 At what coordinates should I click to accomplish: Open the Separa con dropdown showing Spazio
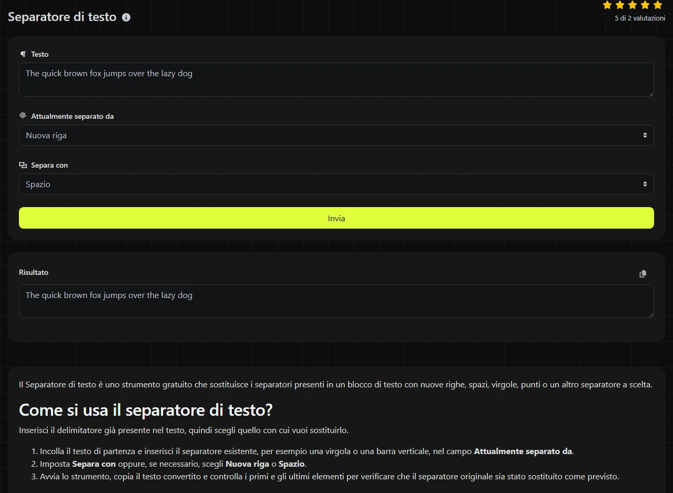pos(336,184)
